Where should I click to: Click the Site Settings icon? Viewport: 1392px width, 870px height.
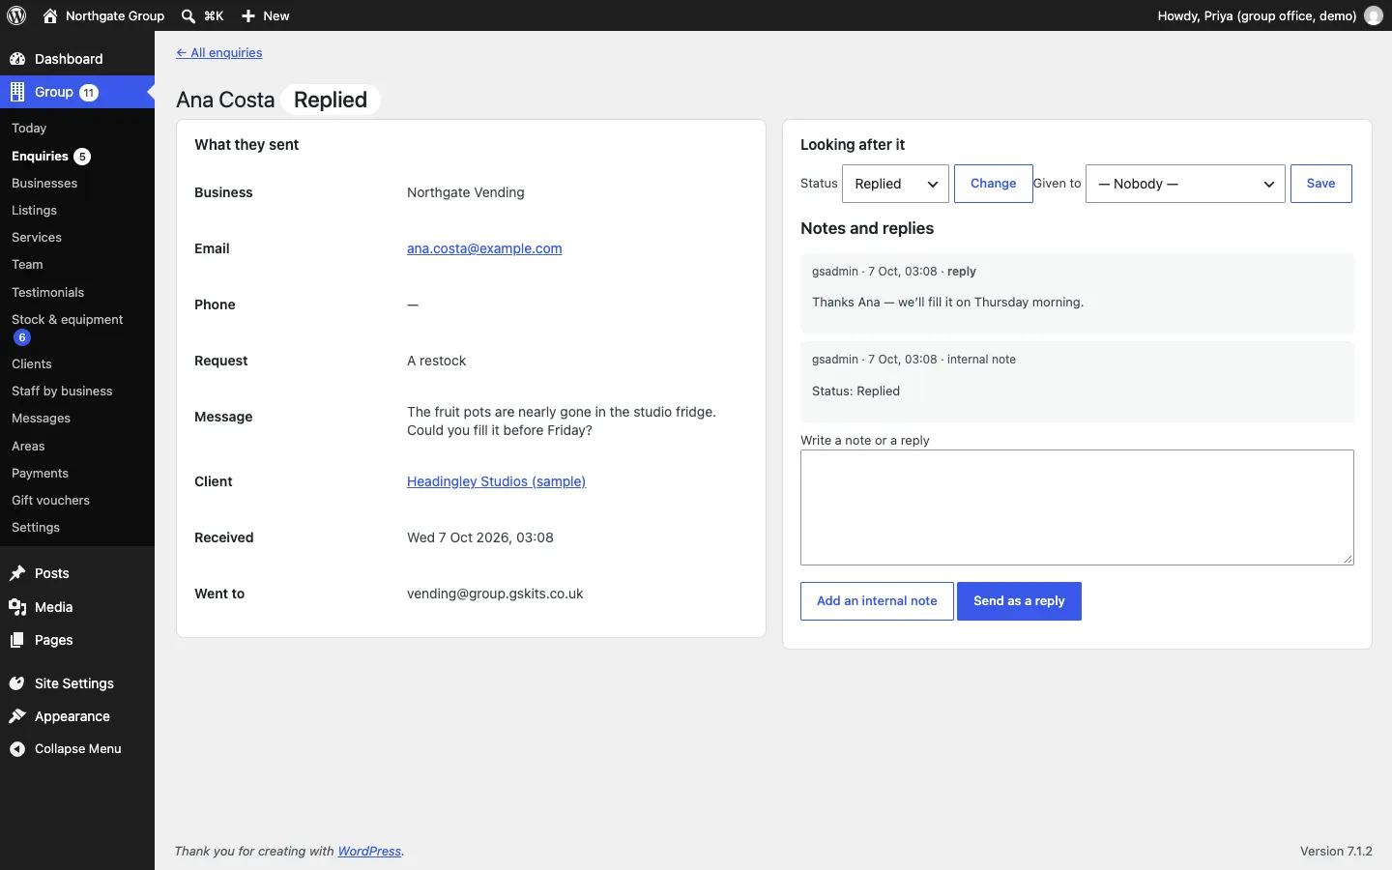(x=17, y=683)
